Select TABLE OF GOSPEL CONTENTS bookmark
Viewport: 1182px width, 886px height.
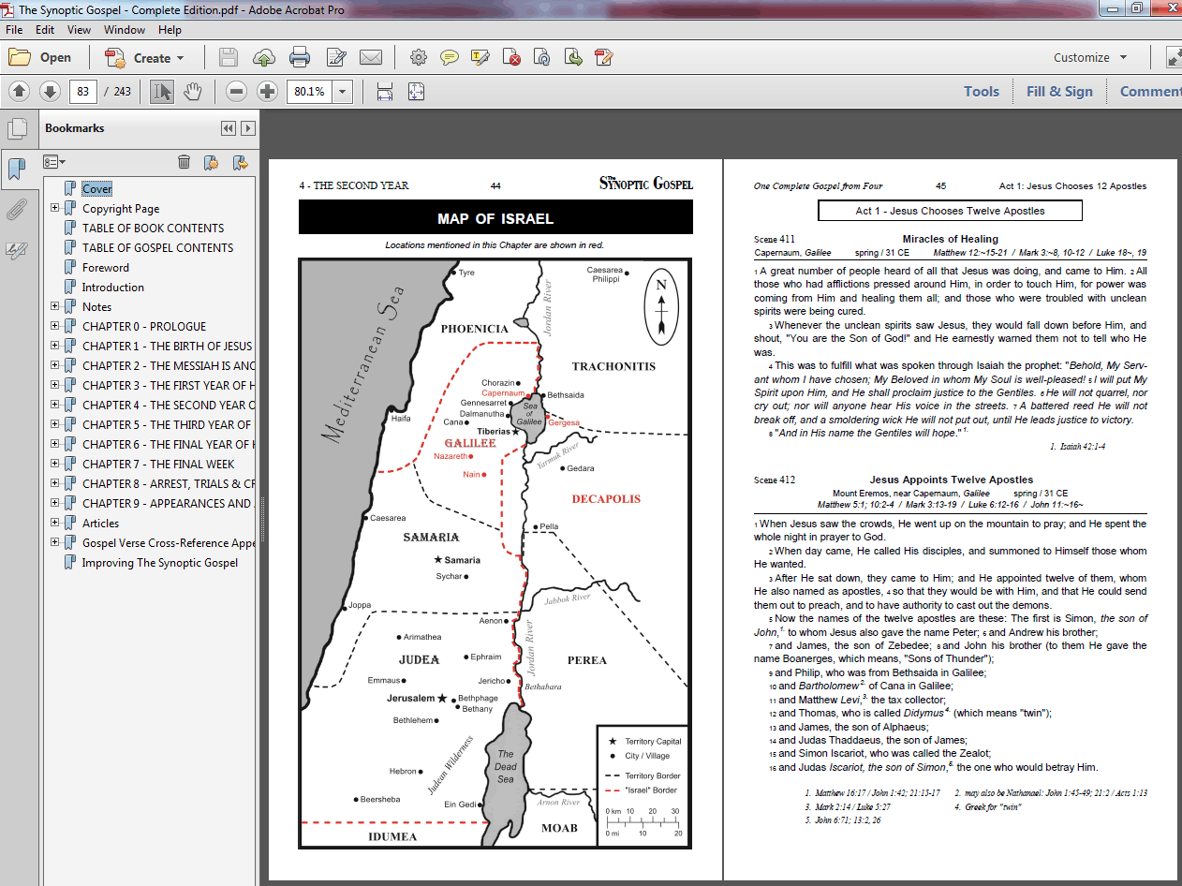157,247
